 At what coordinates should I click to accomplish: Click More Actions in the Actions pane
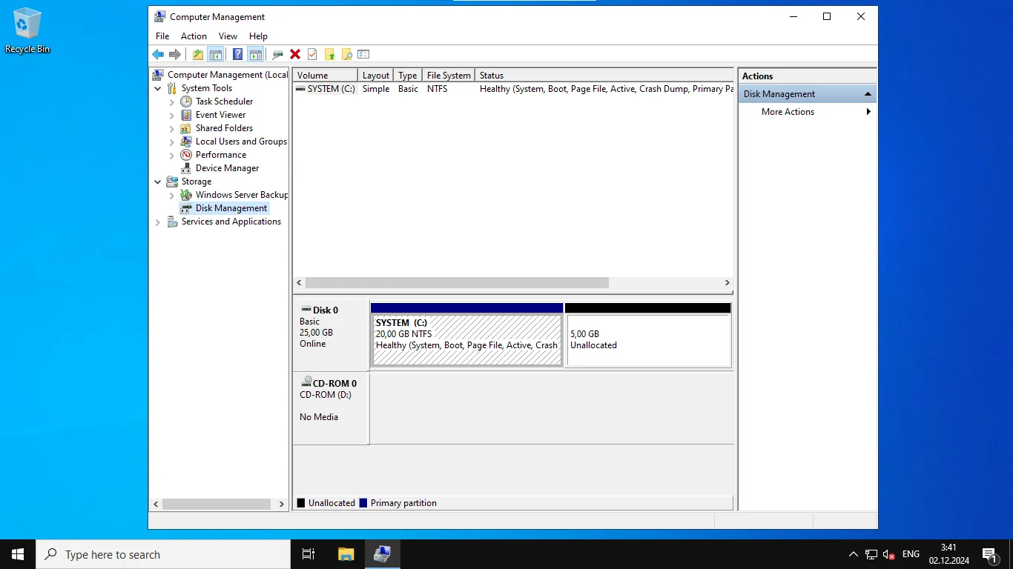click(788, 112)
